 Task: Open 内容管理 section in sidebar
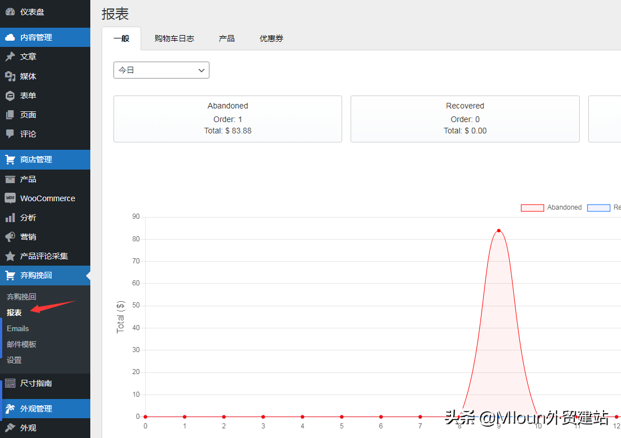(x=45, y=37)
